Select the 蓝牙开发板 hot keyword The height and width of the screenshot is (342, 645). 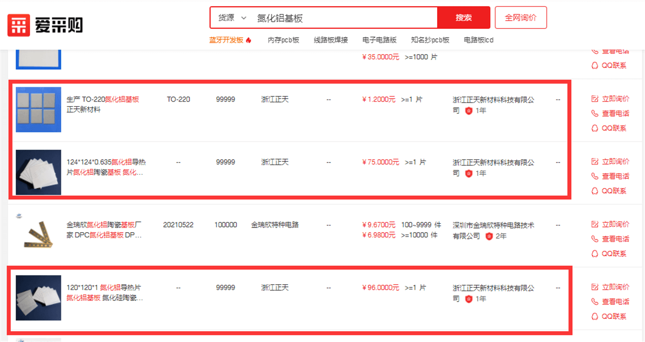pyautogui.click(x=226, y=40)
